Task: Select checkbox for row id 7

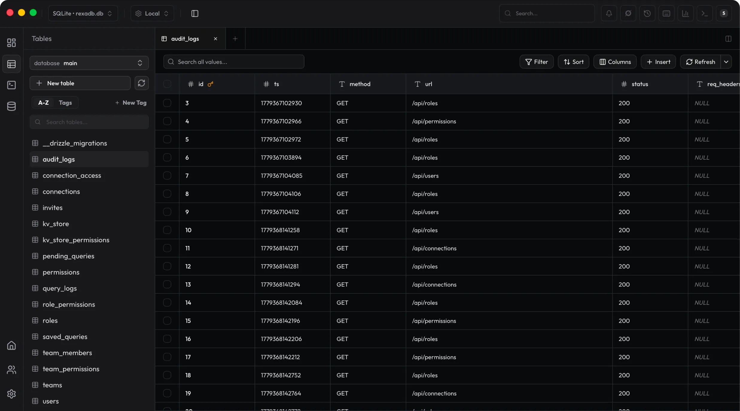Action: 167,176
